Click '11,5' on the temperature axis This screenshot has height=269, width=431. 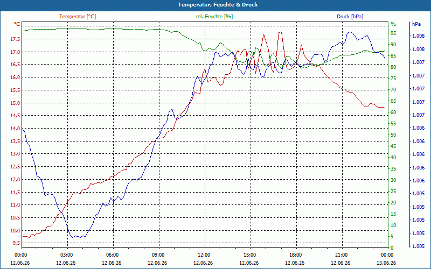tap(15, 193)
